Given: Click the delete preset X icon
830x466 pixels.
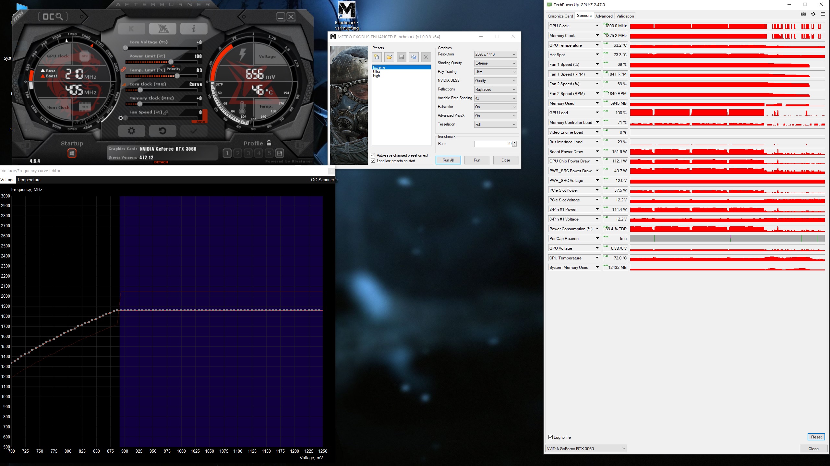Looking at the screenshot, I should coord(426,57).
